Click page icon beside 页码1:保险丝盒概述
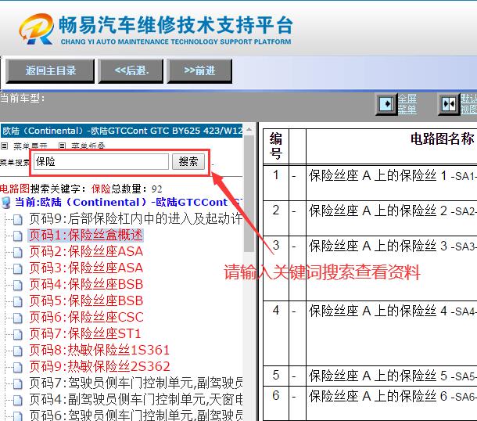The width and height of the screenshot is (477, 421). coord(17,236)
